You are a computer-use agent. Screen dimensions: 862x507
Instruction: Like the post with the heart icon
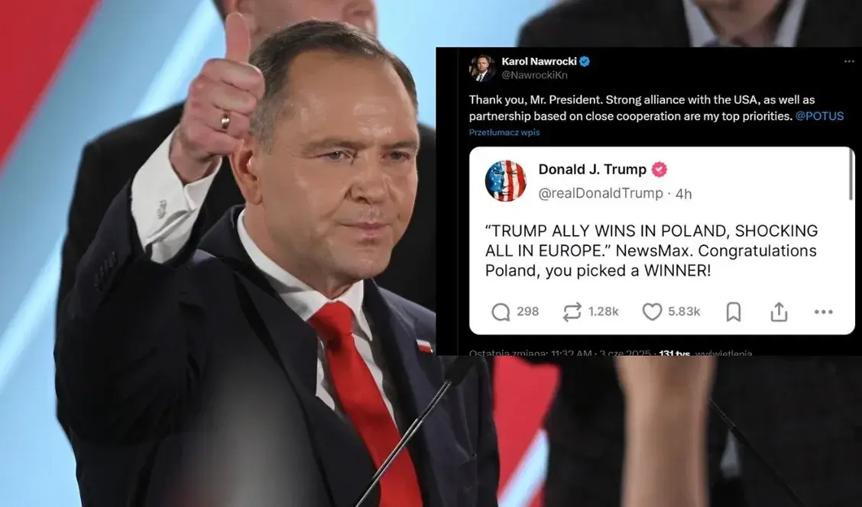(x=652, y=312)
